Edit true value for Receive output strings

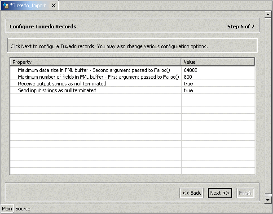[218, 84]
